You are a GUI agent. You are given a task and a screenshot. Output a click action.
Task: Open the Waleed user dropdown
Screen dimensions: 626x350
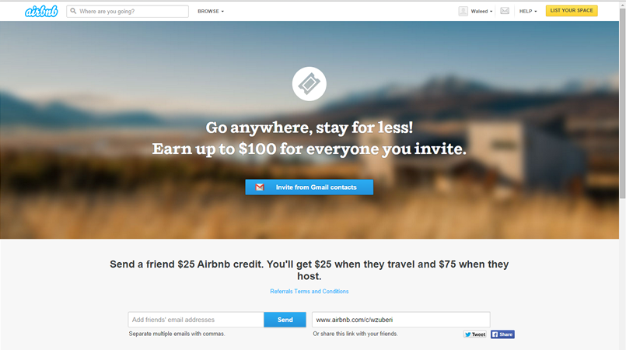coord(481,11)
